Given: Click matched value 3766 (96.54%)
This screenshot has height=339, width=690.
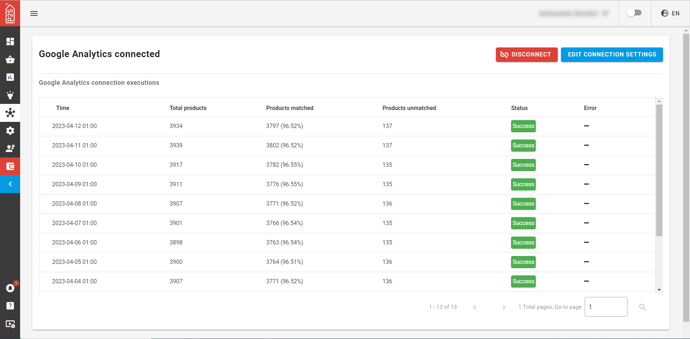Looking at the screenshot, I should (285, 223).
